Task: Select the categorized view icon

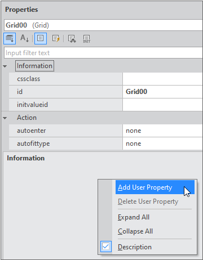Action: pyautogui.click(x=10, y=38)
